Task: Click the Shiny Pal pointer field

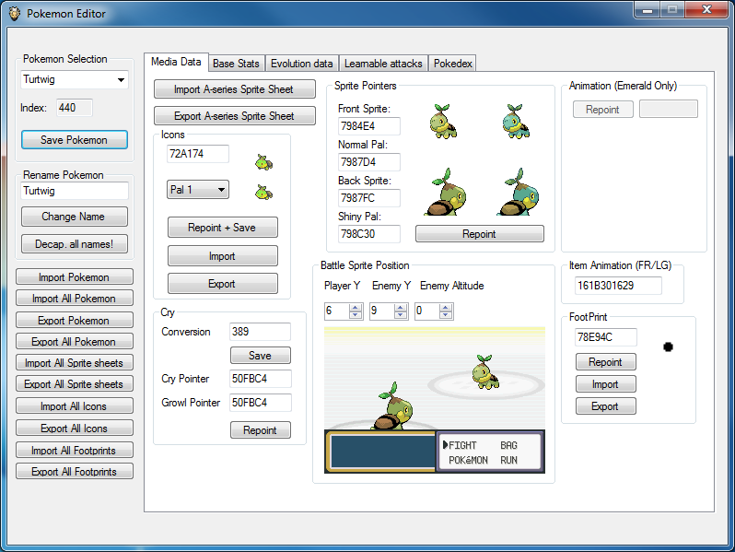Action: pos(369,234)
